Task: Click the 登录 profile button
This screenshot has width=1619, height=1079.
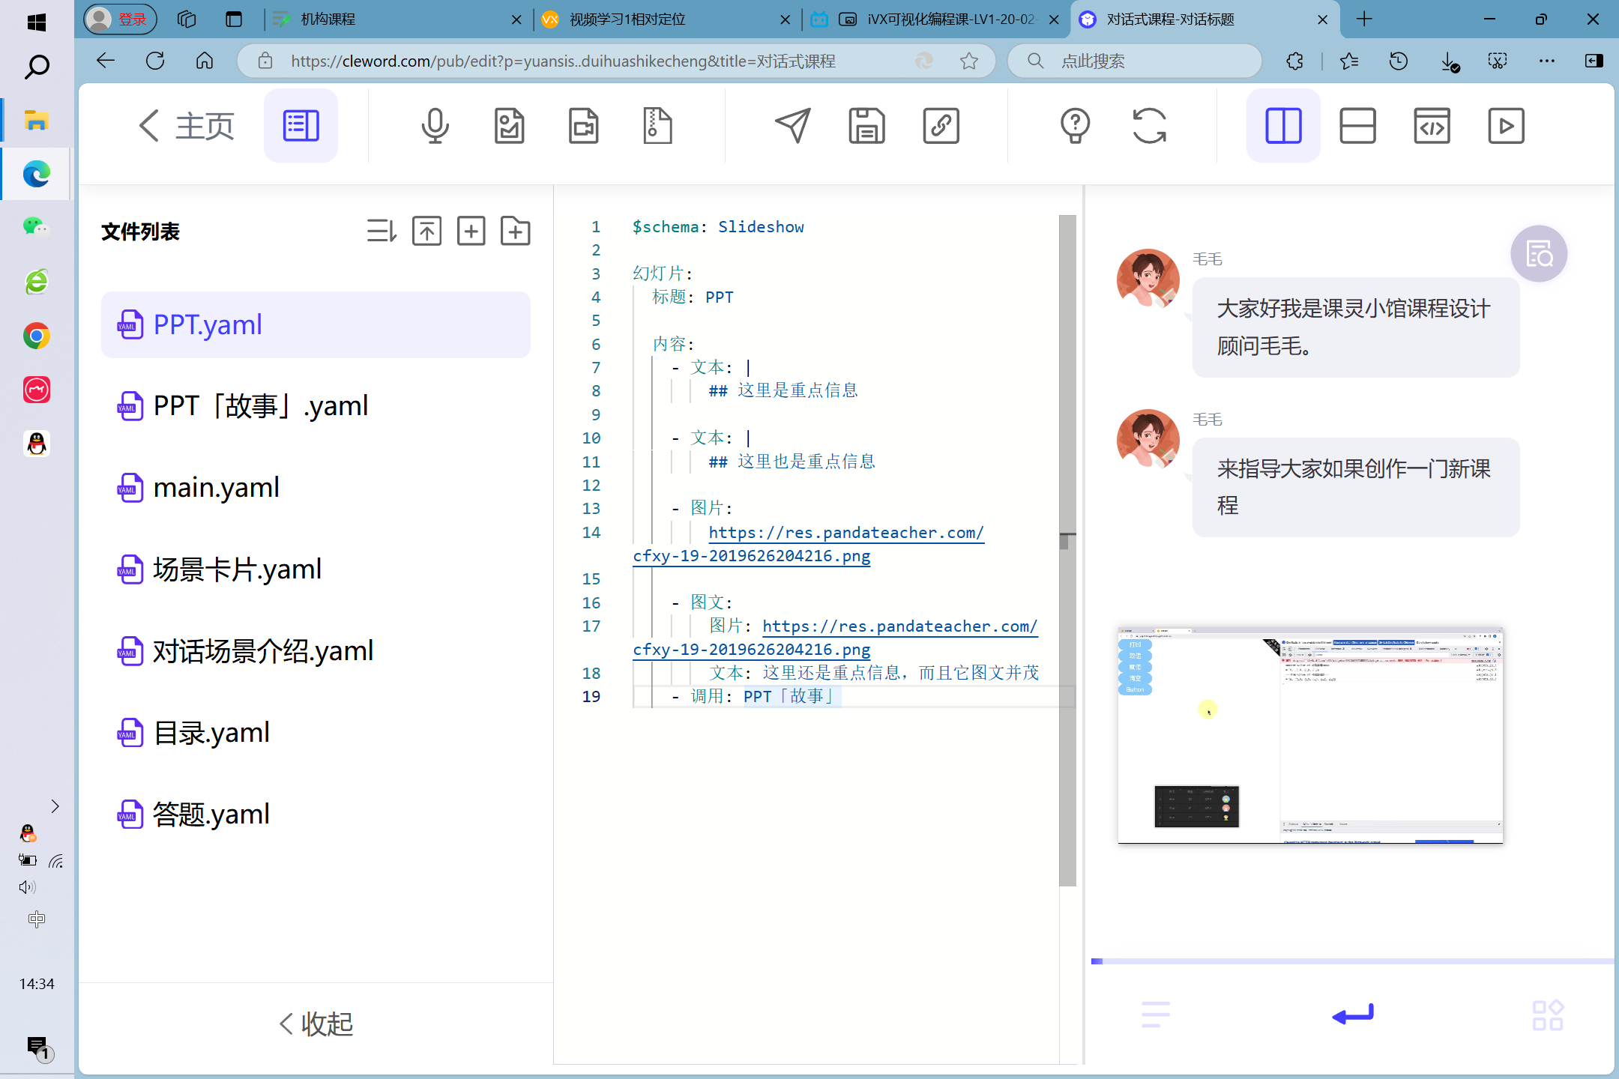Action: pos(120,19)
